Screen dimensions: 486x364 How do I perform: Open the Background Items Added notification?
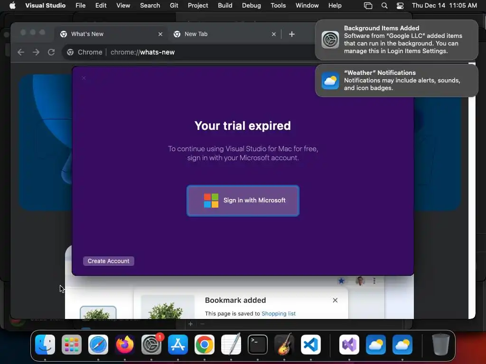396,40
